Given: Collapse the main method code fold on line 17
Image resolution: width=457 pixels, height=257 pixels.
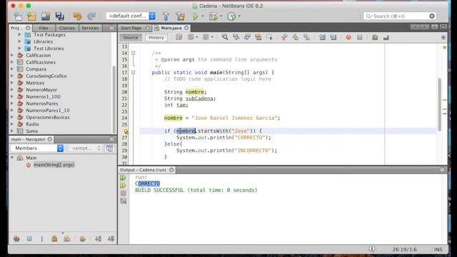Looking at the screenshot, I should click(x=134, y=72).
